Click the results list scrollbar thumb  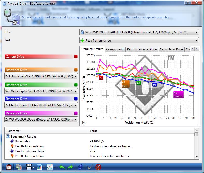196,134
